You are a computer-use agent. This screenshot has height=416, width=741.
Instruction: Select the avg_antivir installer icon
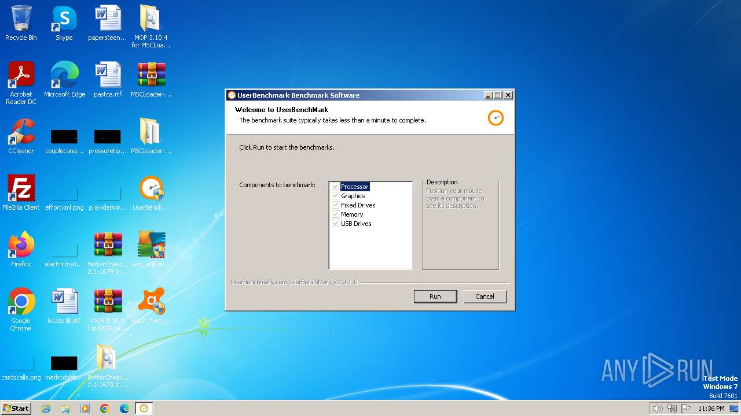click(x=151, y=250)
